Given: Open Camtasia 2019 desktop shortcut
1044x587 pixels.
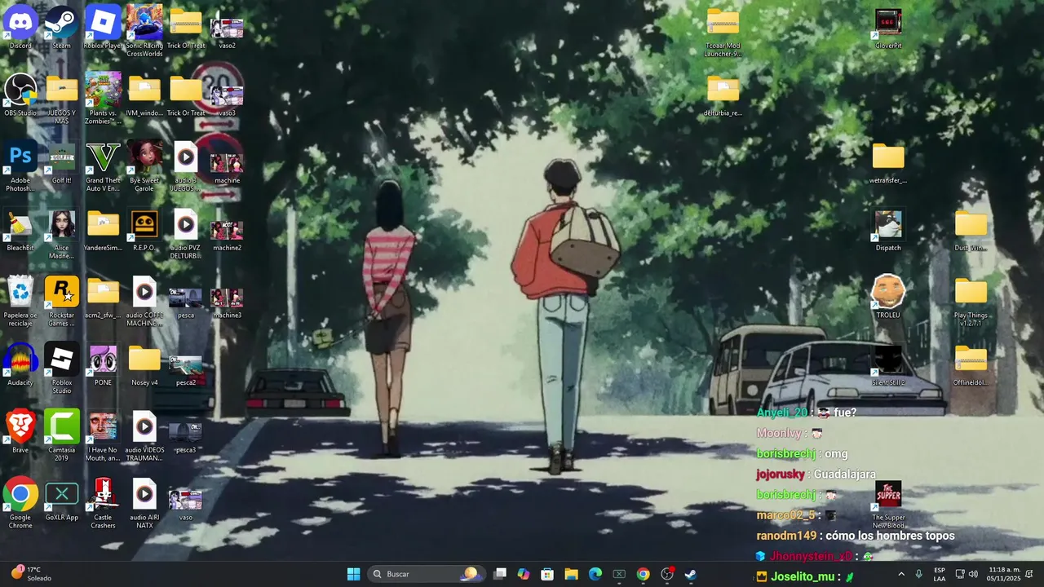Looking at the screenshot, I should pyautogui.click(x=61, y=435).
